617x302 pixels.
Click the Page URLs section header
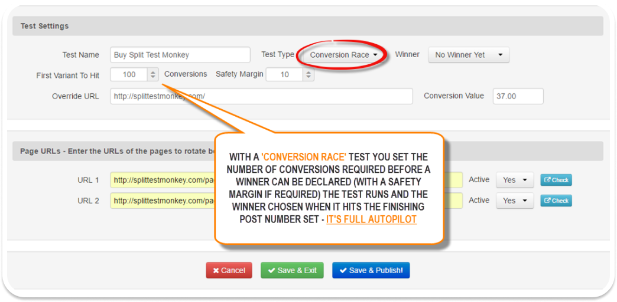click(x=308, y=151)
